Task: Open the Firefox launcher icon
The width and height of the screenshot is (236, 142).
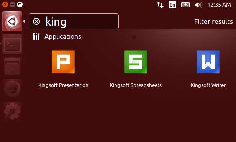Action: (x=12, y=89)
